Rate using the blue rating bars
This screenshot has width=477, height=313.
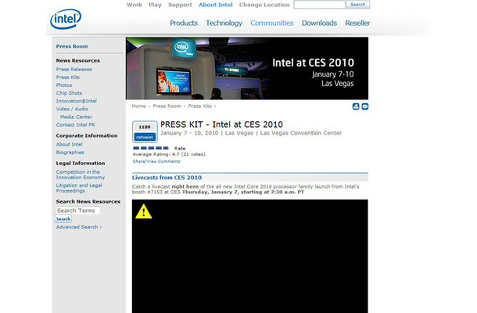(x=151, y=148)
